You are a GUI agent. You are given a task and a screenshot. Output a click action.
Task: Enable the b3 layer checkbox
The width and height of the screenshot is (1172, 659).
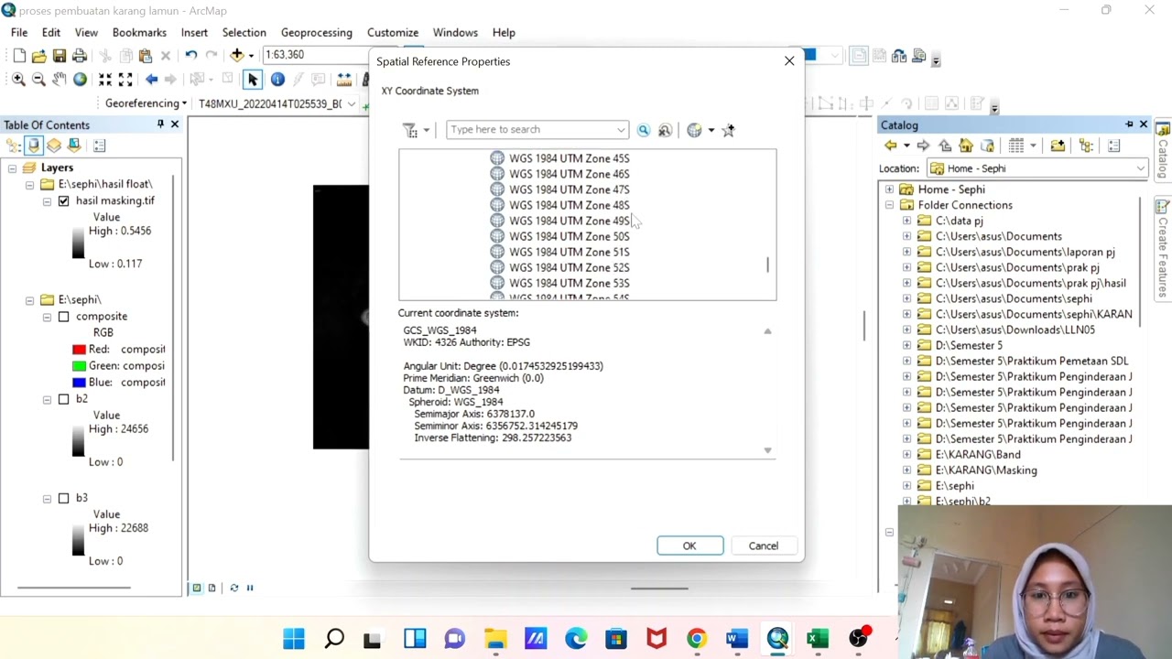click(63, 498)
